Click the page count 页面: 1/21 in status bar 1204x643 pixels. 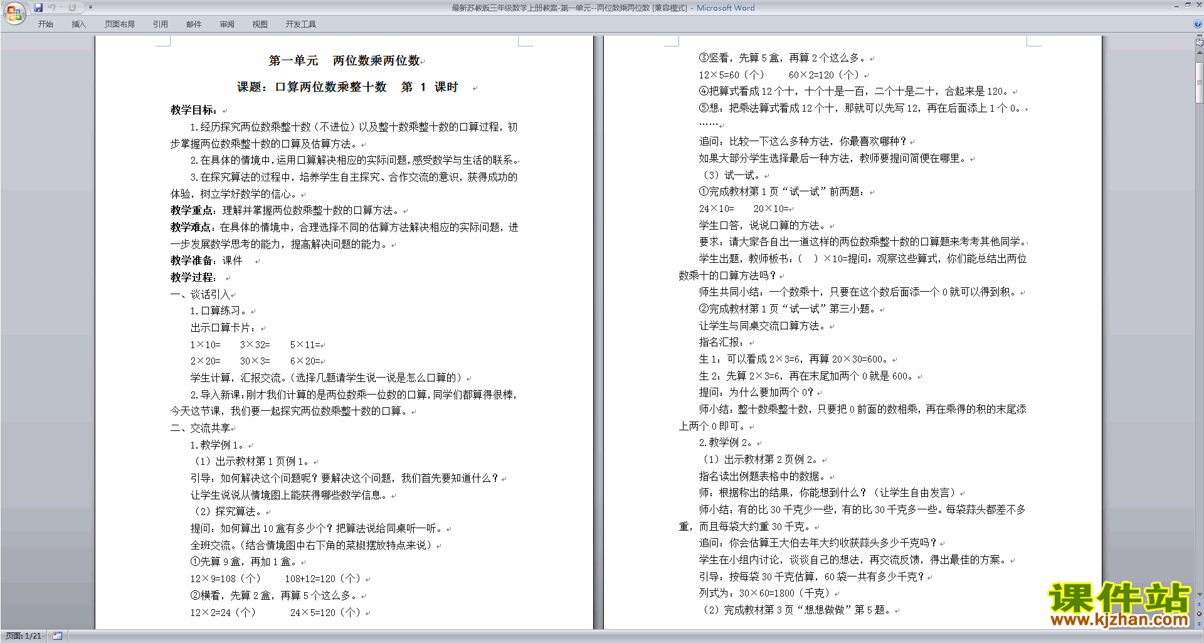23,636
